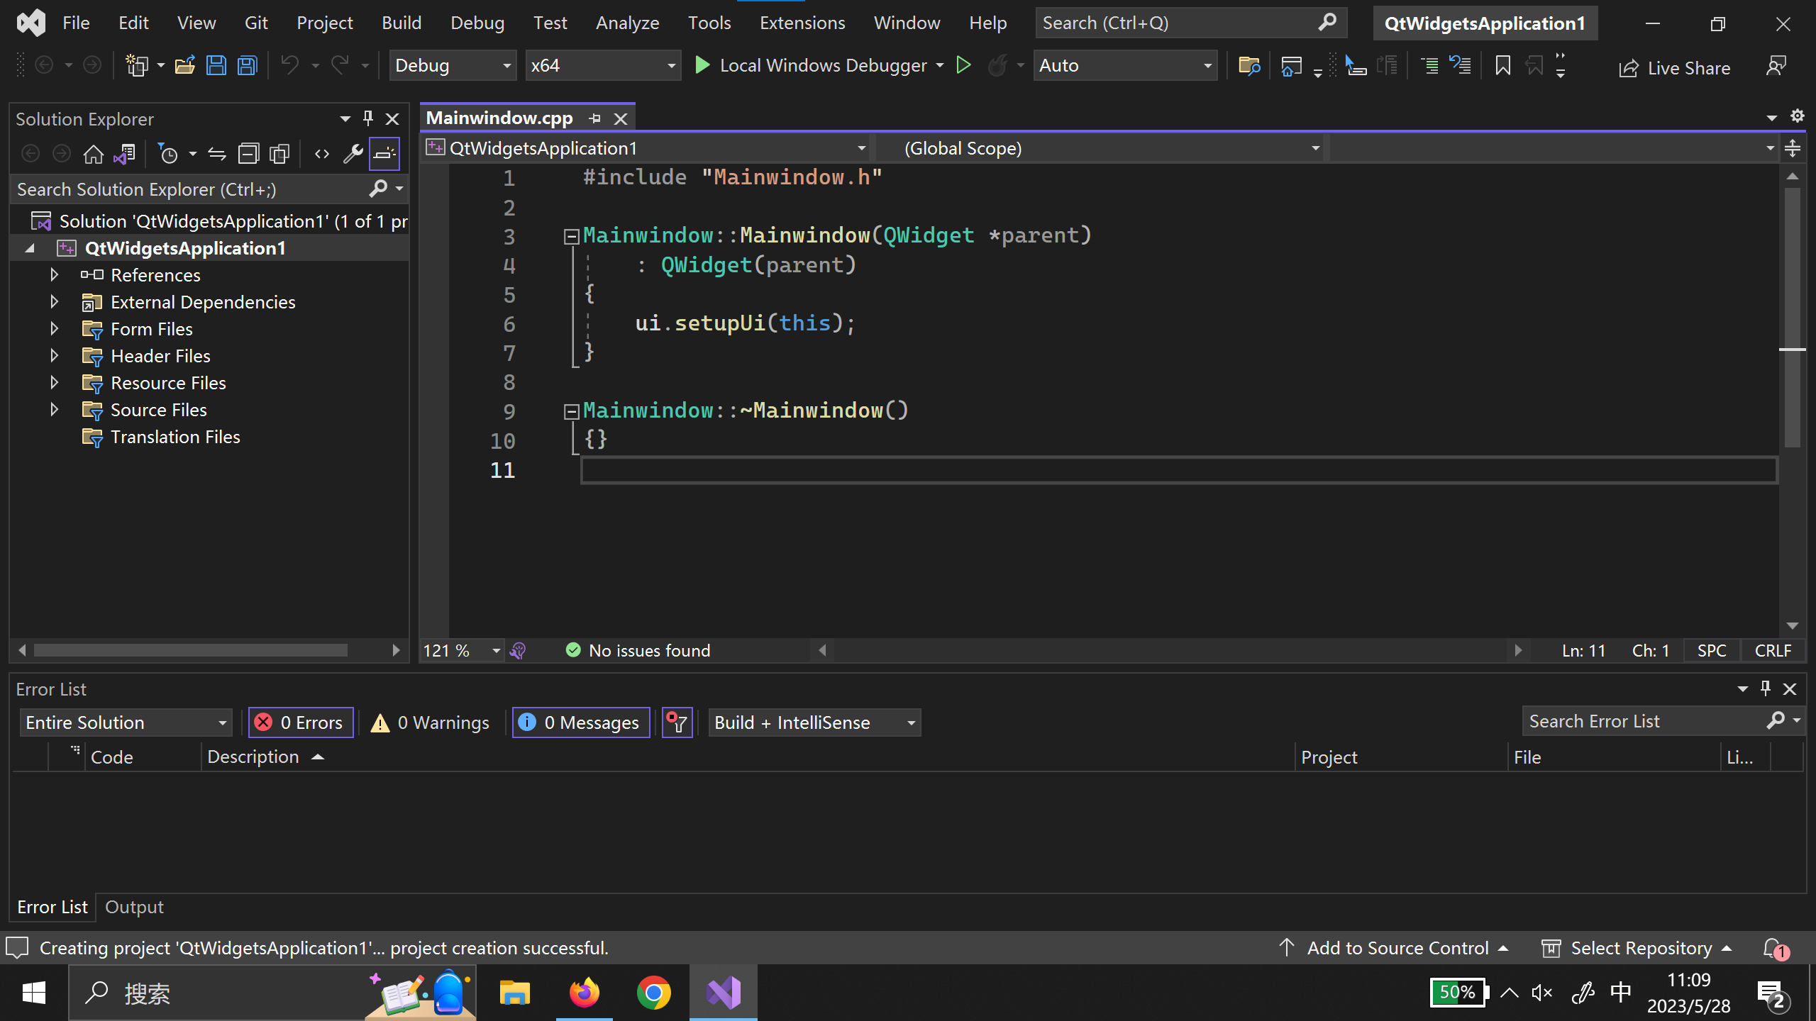Select the Debug configuration dropdown

click(x=451, y=65)
